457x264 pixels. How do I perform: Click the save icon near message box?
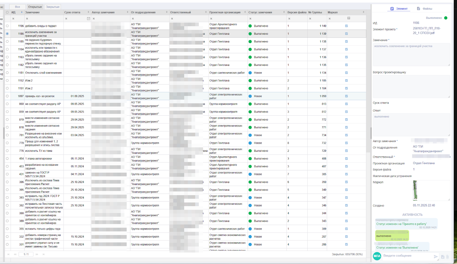(x=442, y=257)
